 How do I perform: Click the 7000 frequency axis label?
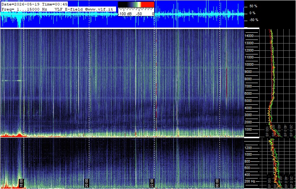(249, 86)
